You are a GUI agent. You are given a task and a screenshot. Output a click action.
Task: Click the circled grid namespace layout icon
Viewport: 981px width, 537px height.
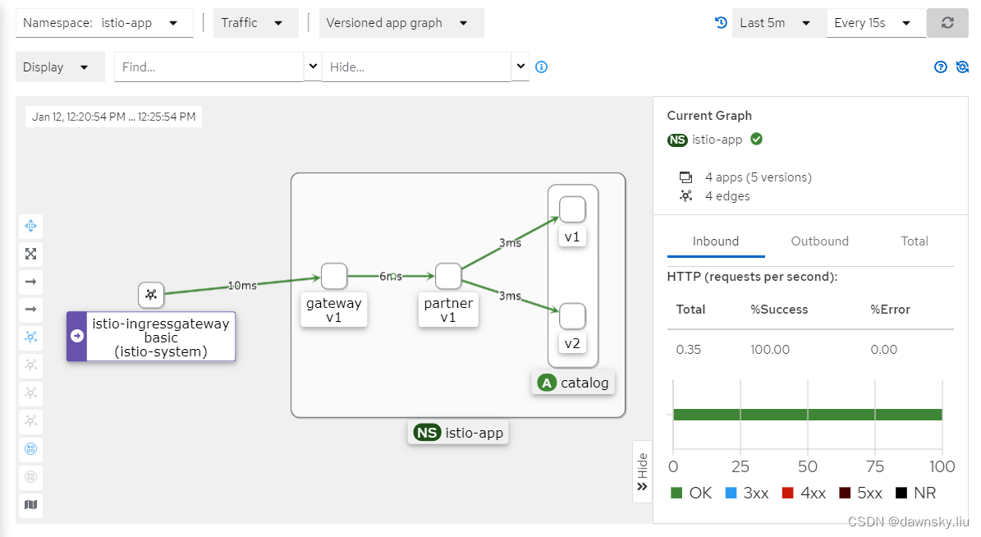point(30,448)
